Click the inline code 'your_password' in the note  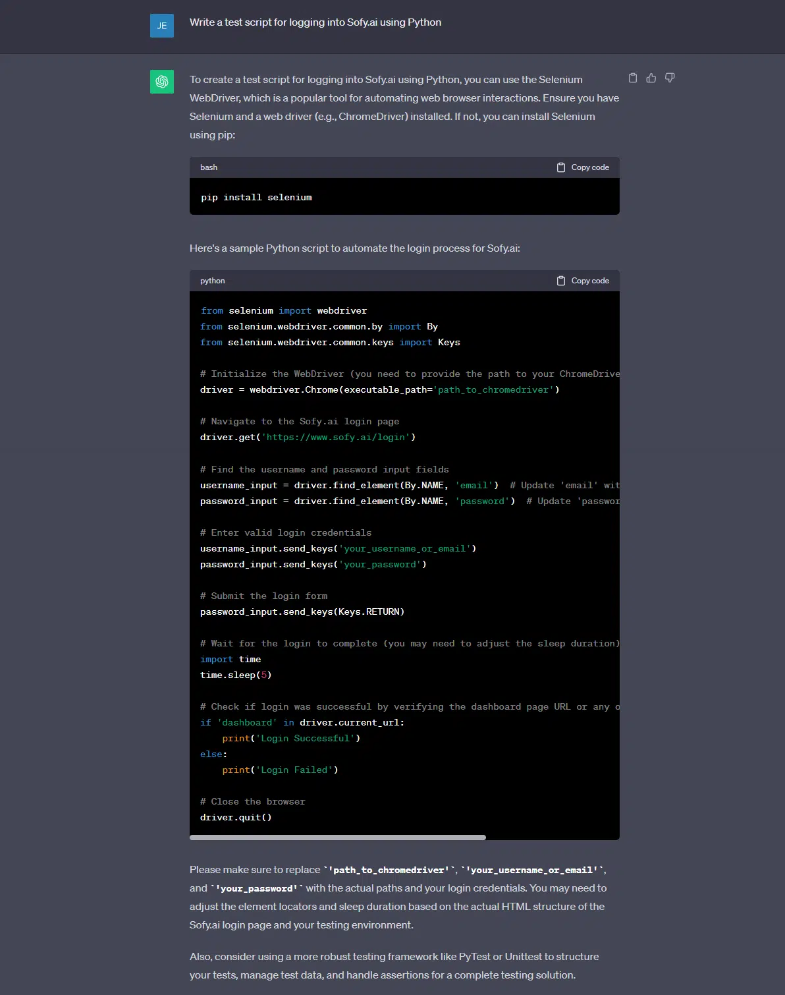coord(257,888)
